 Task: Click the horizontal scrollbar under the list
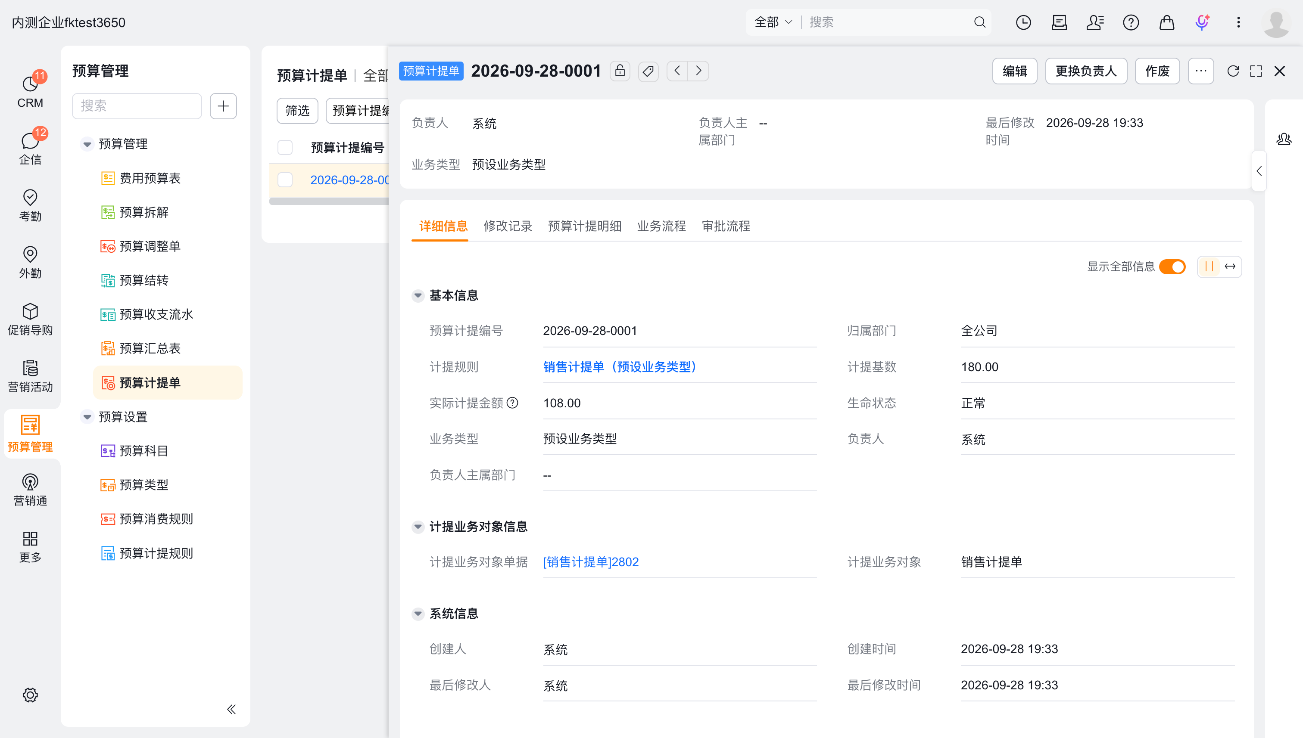329,201
